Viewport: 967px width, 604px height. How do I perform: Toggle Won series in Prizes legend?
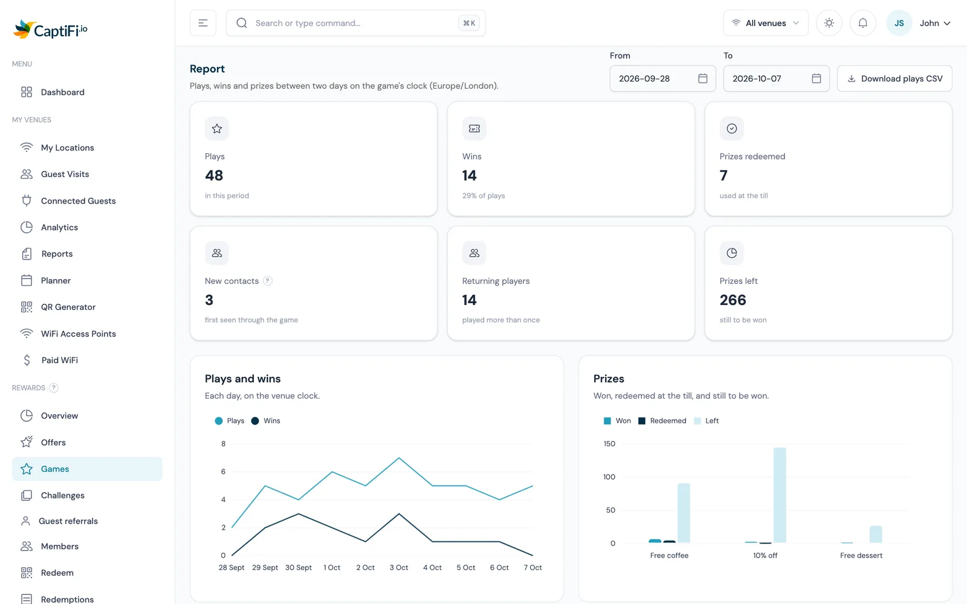[617, 421]
